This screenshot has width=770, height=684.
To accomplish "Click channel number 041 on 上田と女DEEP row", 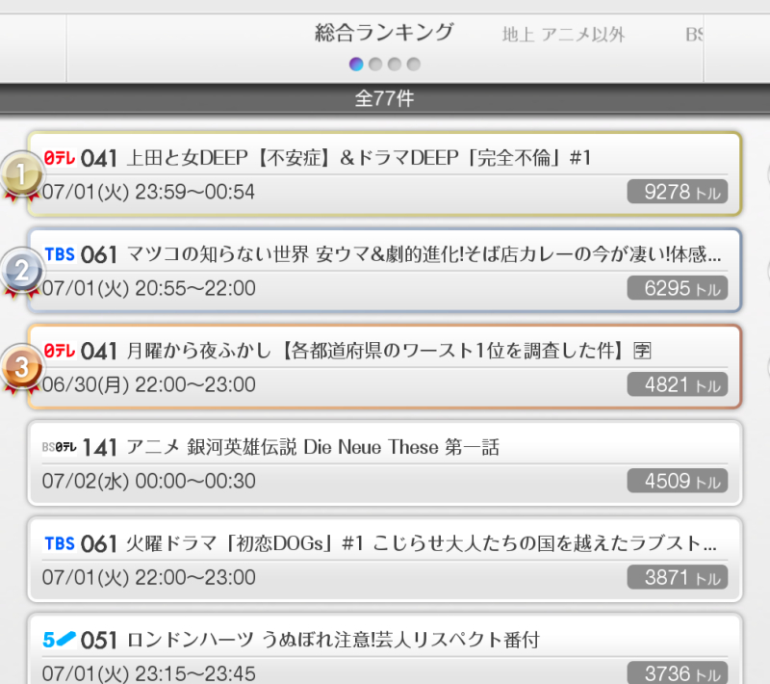I will [99, 159].
